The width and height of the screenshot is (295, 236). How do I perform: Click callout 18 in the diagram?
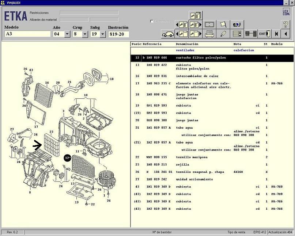[x=112, y=79]
